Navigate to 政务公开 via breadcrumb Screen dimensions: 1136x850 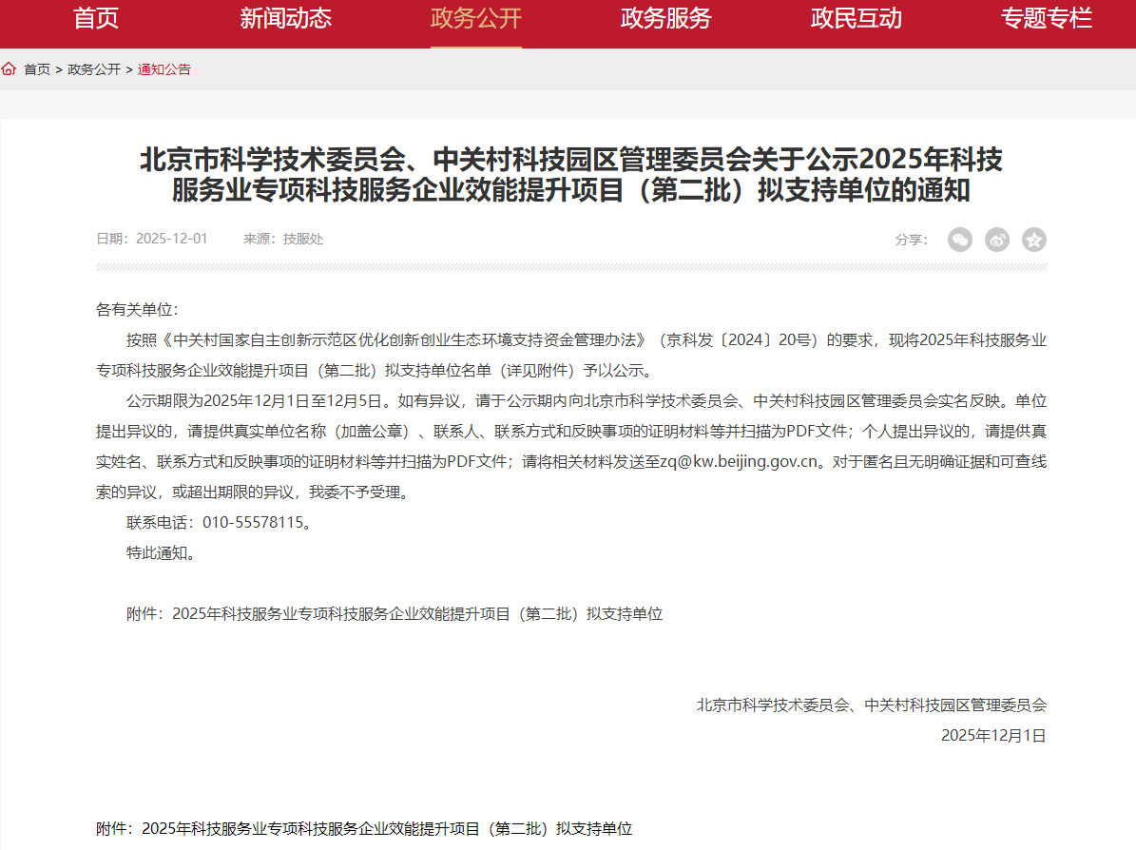pos(94,69)
